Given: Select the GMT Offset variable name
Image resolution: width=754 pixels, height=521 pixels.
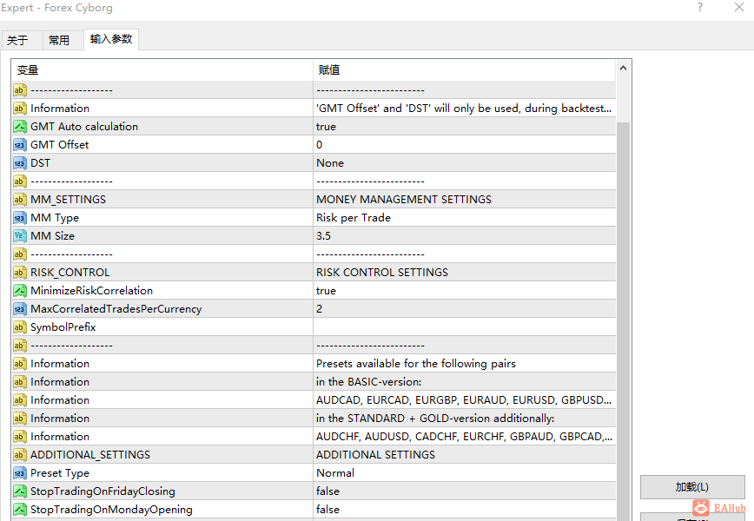Looking at the screenshot, I should click(60, 145).
